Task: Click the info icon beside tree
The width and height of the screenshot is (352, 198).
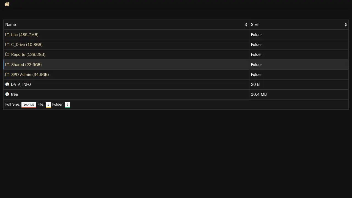Action: 7,94
